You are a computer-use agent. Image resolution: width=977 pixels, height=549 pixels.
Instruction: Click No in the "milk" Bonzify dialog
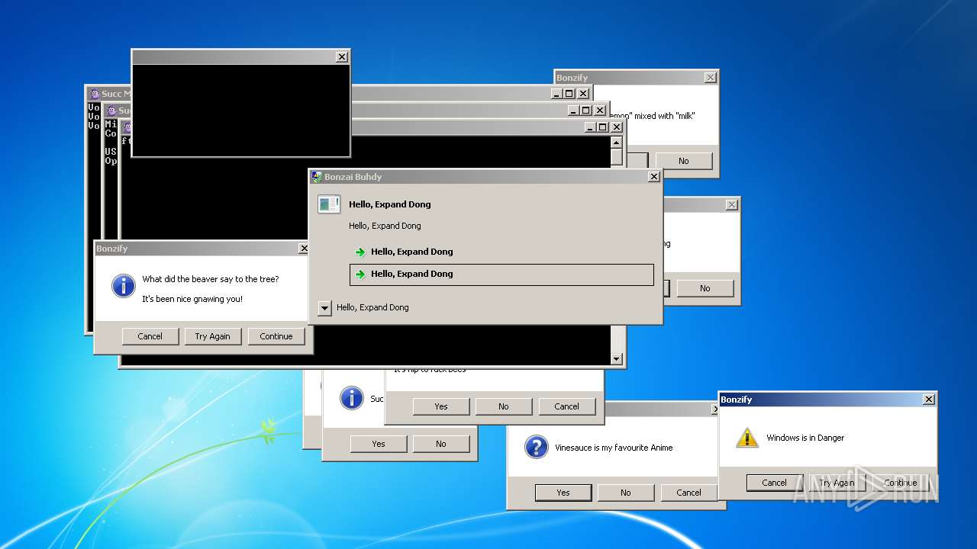coord(684,161)
